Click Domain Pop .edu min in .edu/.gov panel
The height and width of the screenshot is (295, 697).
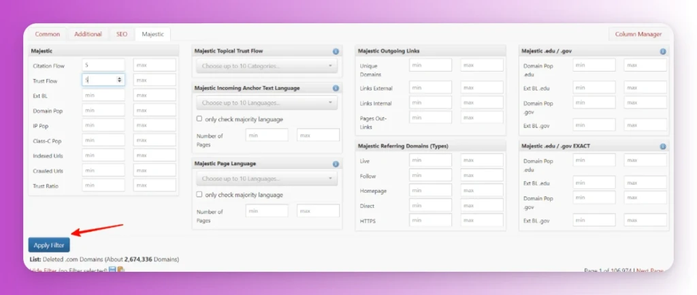pos(594,65)
